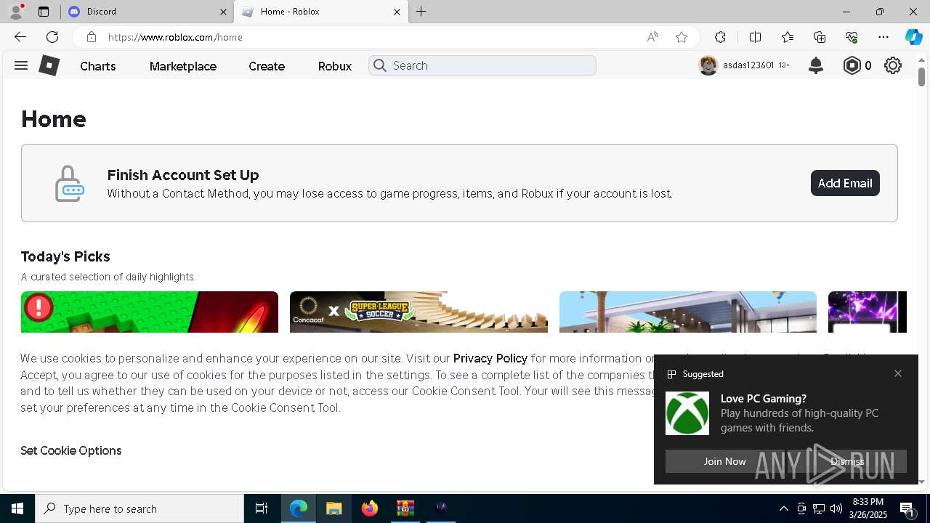The height and width of the screenshot is (523, 930).
Task: Open the Favorites list icon
Action: pyautogui.click(x=788, y=37)
